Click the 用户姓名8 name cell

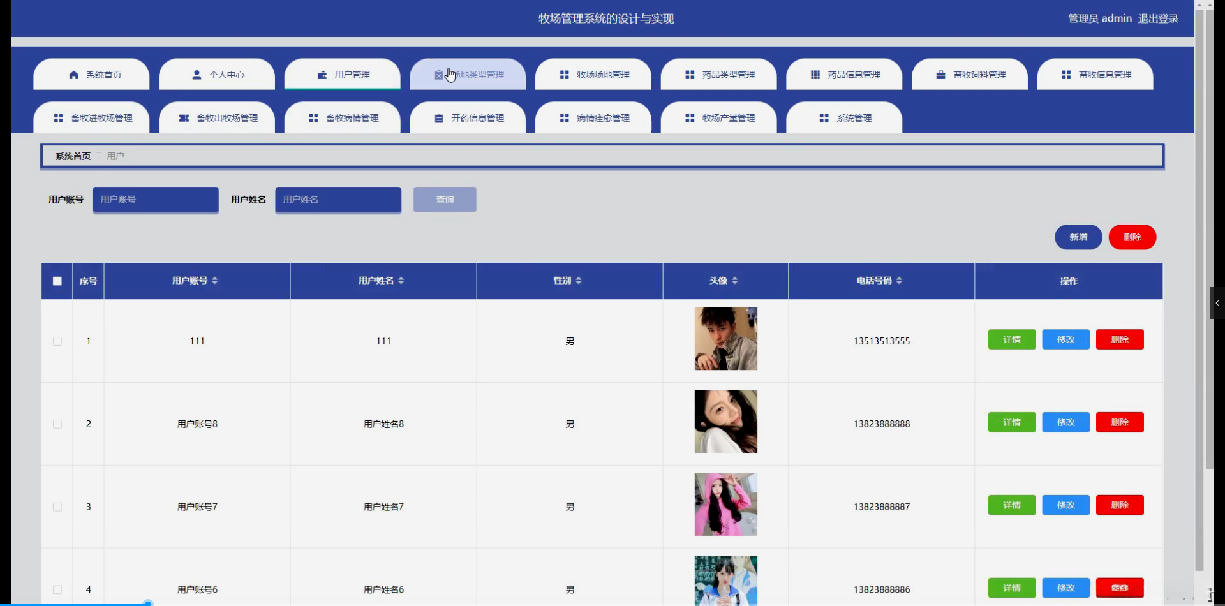pyautogui.click(x=383, y=424)
